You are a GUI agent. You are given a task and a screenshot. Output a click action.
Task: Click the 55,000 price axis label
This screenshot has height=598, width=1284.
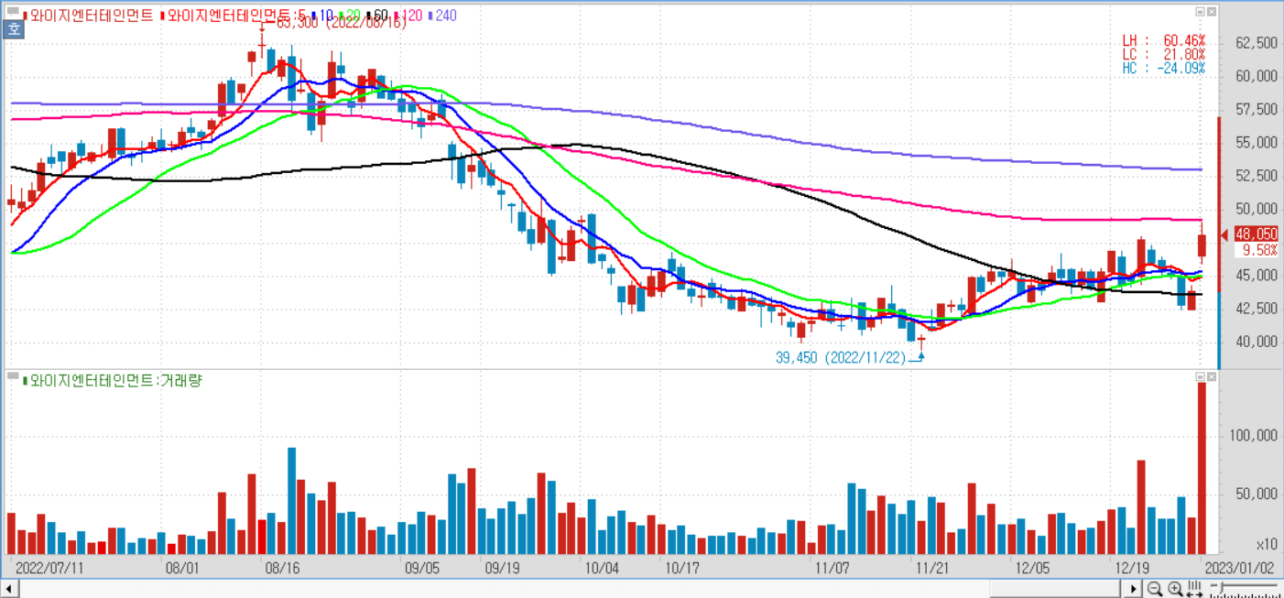point(1257,143)
